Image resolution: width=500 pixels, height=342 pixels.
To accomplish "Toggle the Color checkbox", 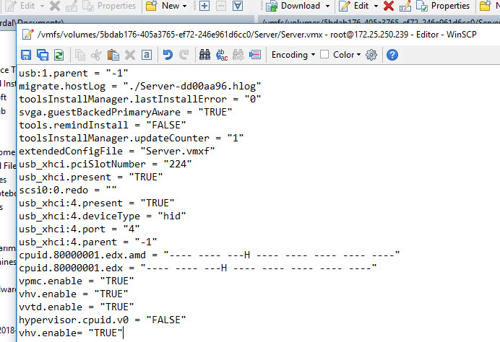I will click(x=324, y=55).
